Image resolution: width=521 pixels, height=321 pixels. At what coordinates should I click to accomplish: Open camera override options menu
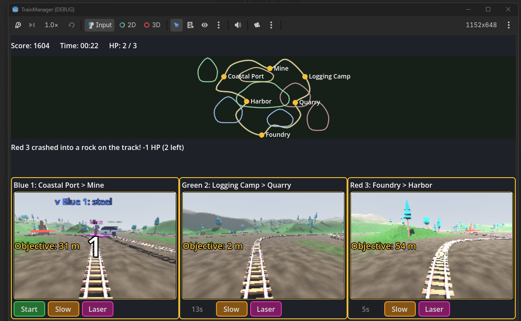[x=271, y=25]
